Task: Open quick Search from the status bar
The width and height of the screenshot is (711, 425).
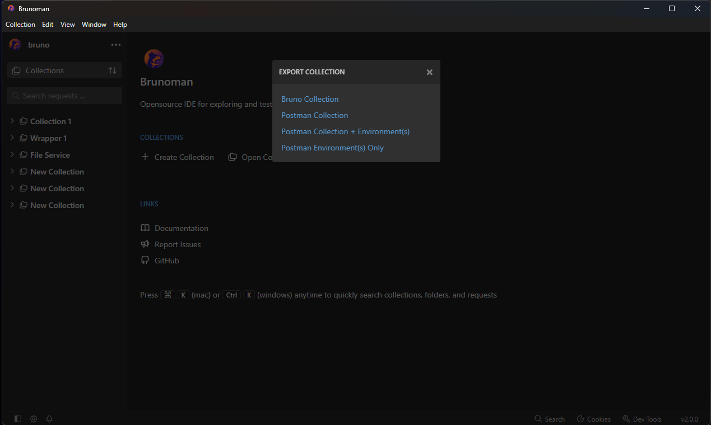Action: tap(550, 418)
